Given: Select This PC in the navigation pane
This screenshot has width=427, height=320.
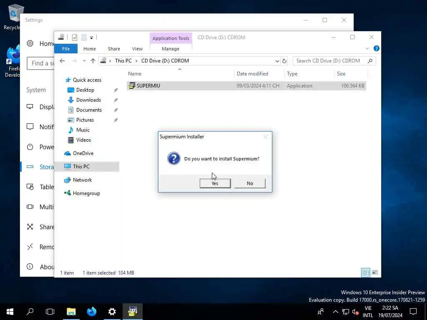Looking at the screenshot, I should [87, 167].
